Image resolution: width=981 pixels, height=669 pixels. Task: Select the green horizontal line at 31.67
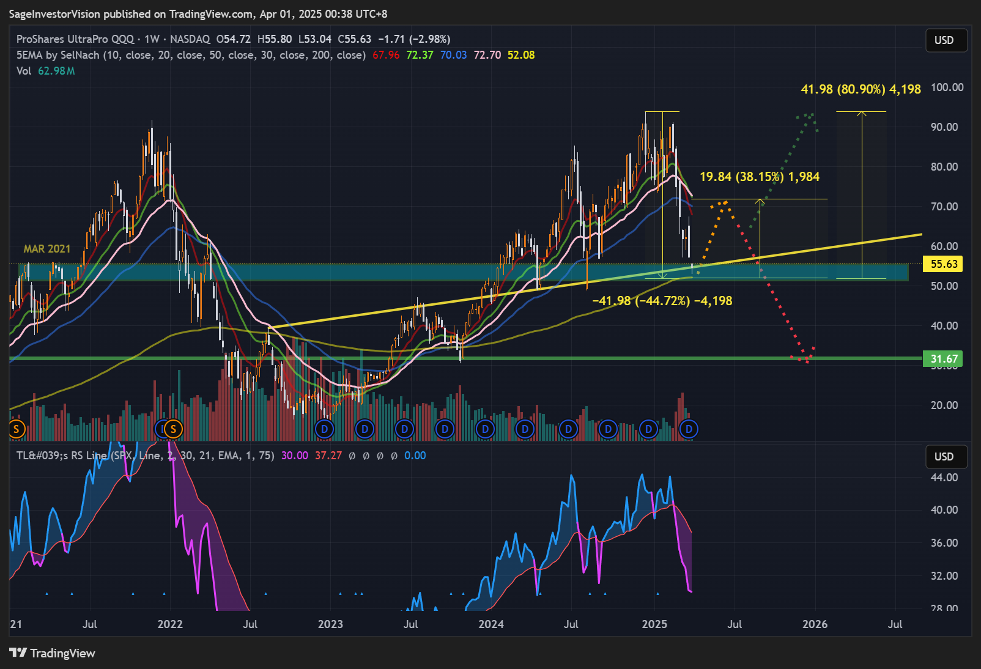coord(465,358)
